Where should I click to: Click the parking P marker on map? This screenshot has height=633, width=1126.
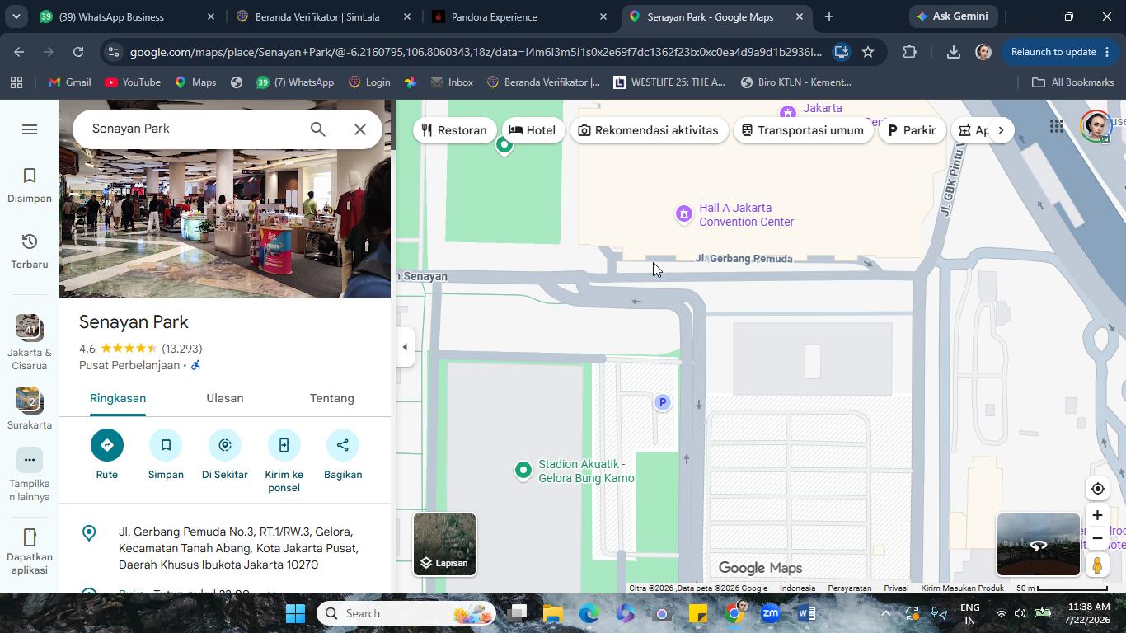tap(662, 402)
